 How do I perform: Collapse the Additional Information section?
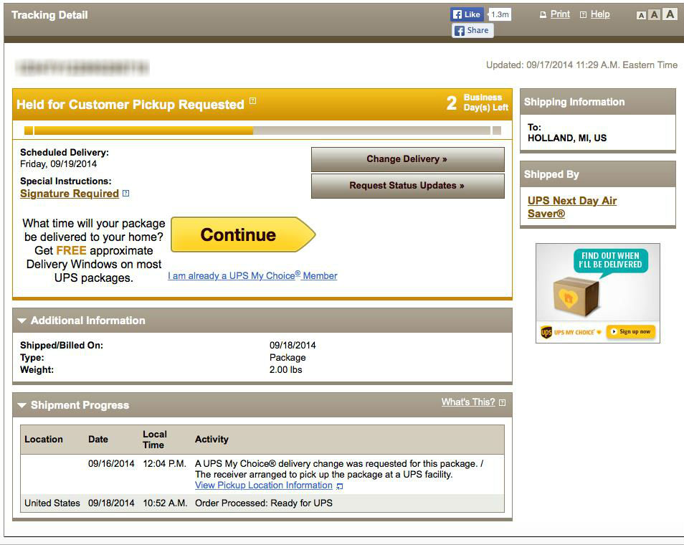click(x=22, y=321)
